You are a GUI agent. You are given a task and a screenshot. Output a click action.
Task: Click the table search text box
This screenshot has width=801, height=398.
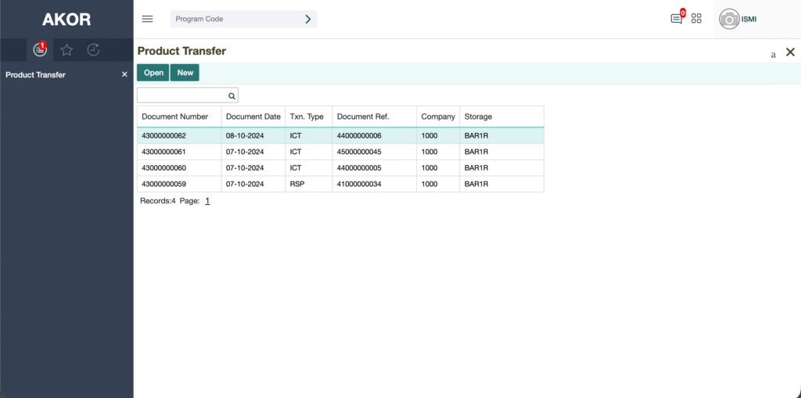pos(181,95)
